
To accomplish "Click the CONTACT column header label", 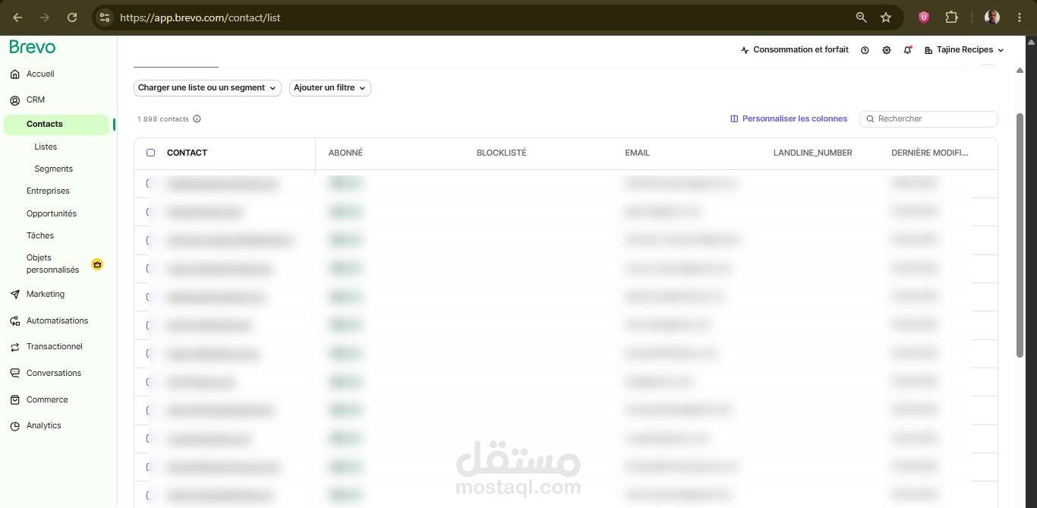I will [x=187, y=153].
